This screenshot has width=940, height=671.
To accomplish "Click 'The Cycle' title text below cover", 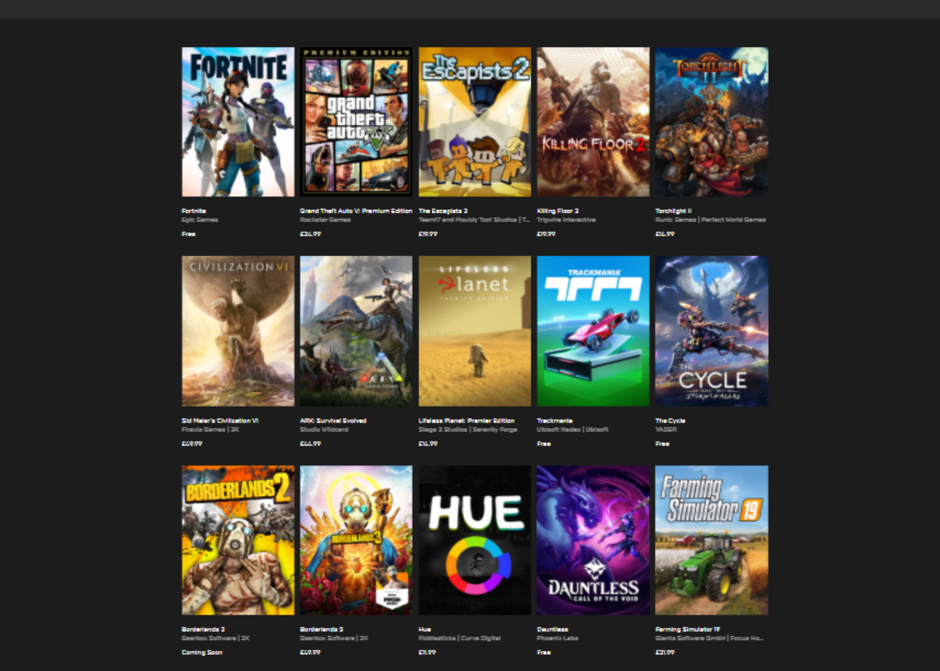I will click(x=670, y=421).
